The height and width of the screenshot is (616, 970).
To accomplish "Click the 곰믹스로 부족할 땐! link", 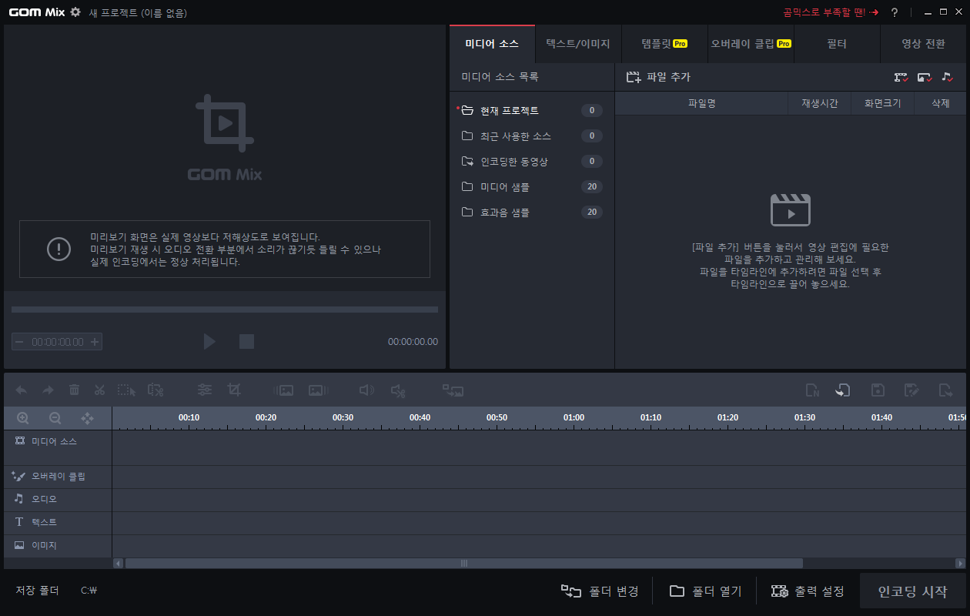I will (831, 12).
